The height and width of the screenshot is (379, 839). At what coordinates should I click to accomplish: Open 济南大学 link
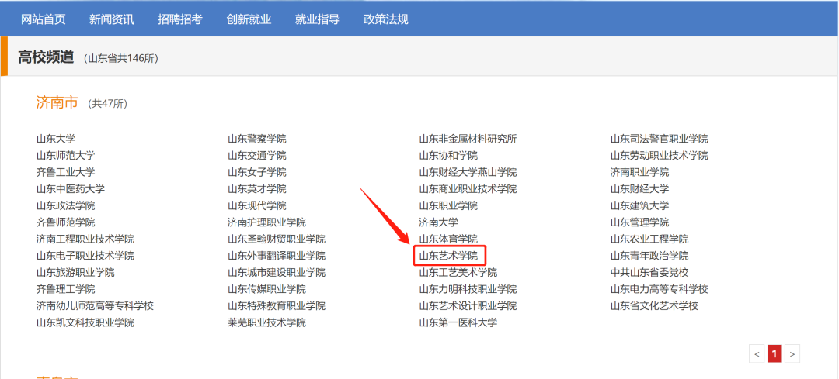(439, 222)
